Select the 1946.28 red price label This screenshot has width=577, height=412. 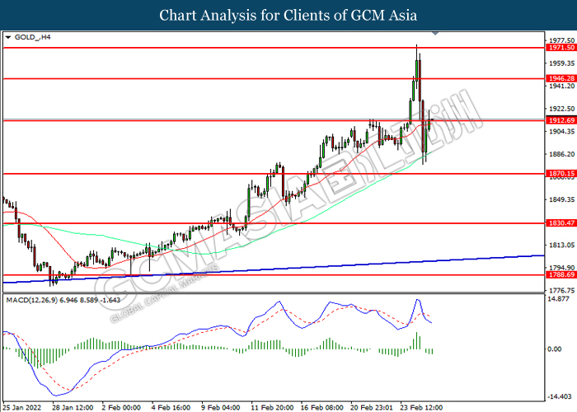[x=561, y=78]
